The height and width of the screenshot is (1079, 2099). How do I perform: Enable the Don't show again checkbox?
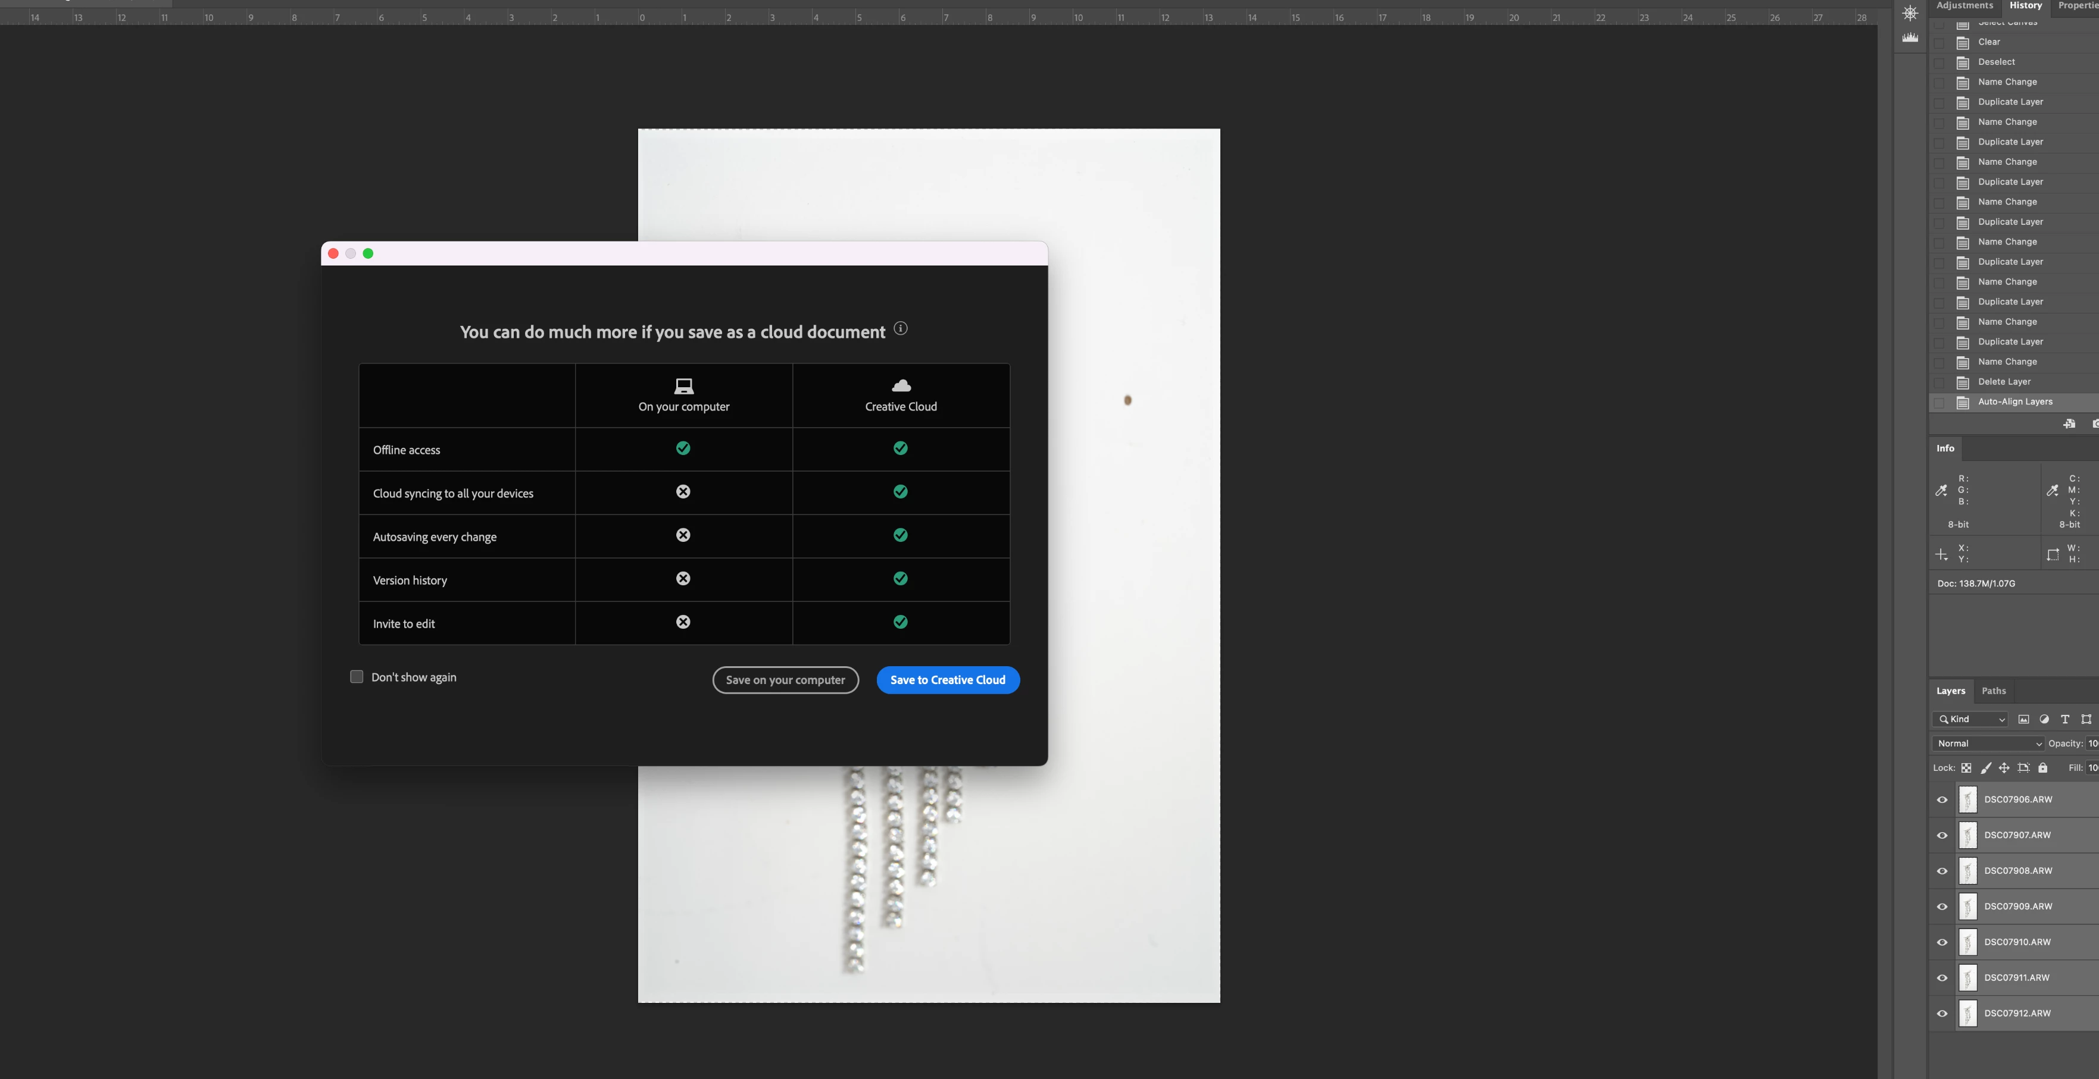(356, 677)
